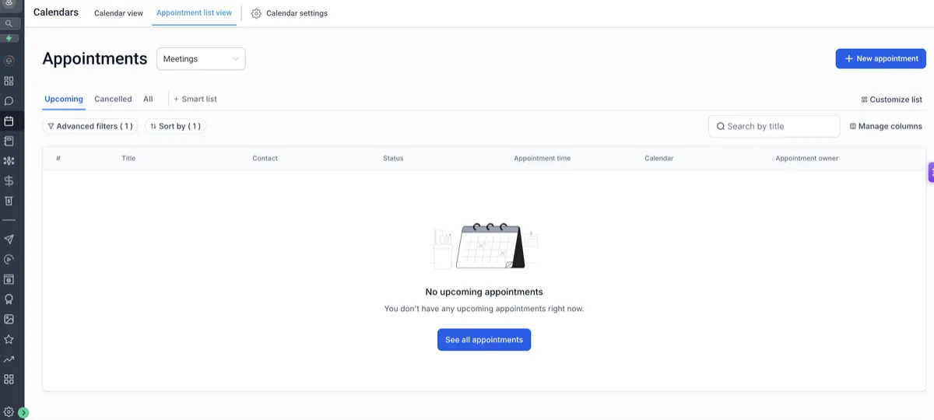This screenshot has height=420, width=934.
Task: Open the Dashboard grid icon in sidebar
Action: [x=9, y=81]
